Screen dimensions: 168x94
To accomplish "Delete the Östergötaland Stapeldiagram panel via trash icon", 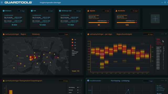I will coord(81,80).
